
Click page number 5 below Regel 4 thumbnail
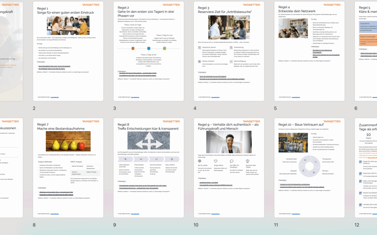tap(275, 108)
